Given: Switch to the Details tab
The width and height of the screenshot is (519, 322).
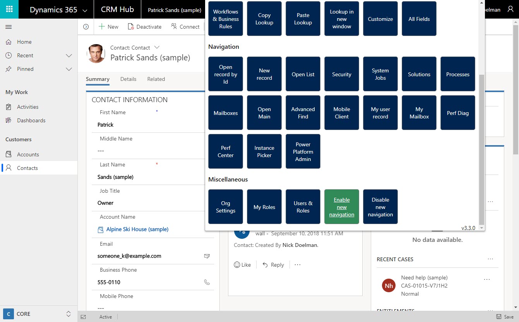Looking at the screenshot, I should click(x=128, y=79).
